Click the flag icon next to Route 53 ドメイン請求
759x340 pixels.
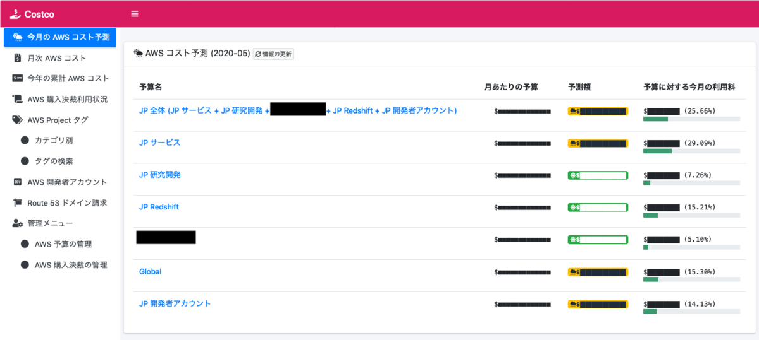(18, 203)
